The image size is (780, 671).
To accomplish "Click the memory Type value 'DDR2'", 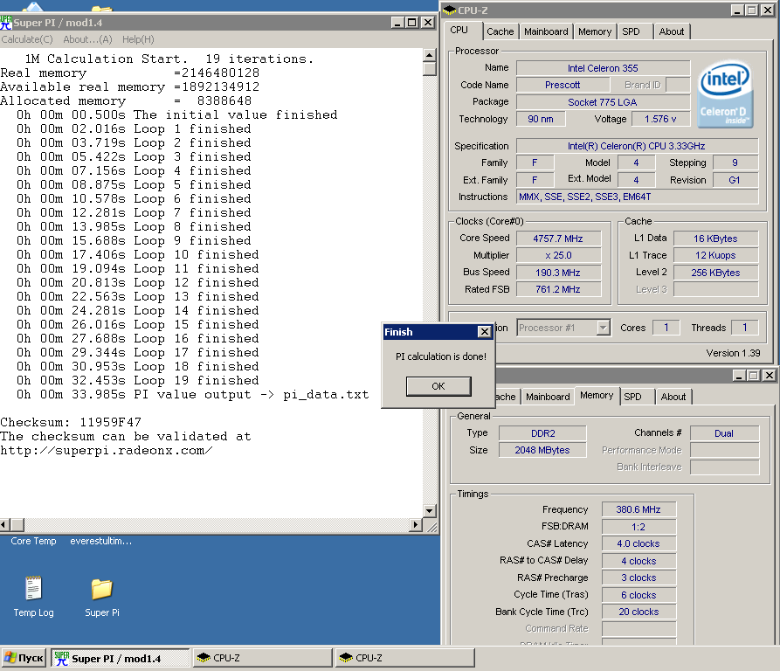I will (542, 433).
